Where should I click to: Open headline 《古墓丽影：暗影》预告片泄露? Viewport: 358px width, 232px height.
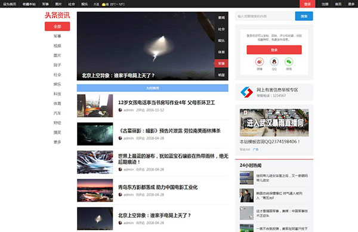pyautogui.click(x=169, y=131)
